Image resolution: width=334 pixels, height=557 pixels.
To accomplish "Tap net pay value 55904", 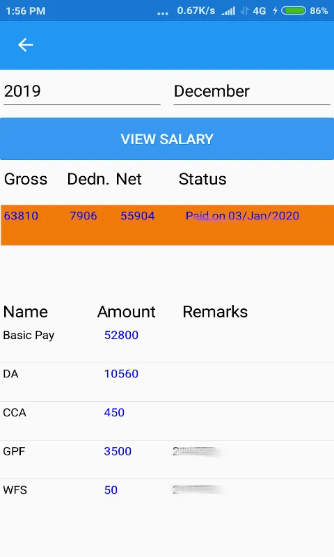I will click(x=137, y=216).
